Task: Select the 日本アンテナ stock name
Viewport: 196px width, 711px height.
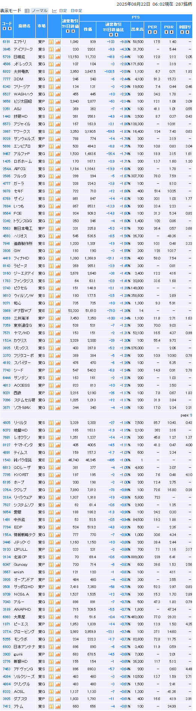Action: 24,647
